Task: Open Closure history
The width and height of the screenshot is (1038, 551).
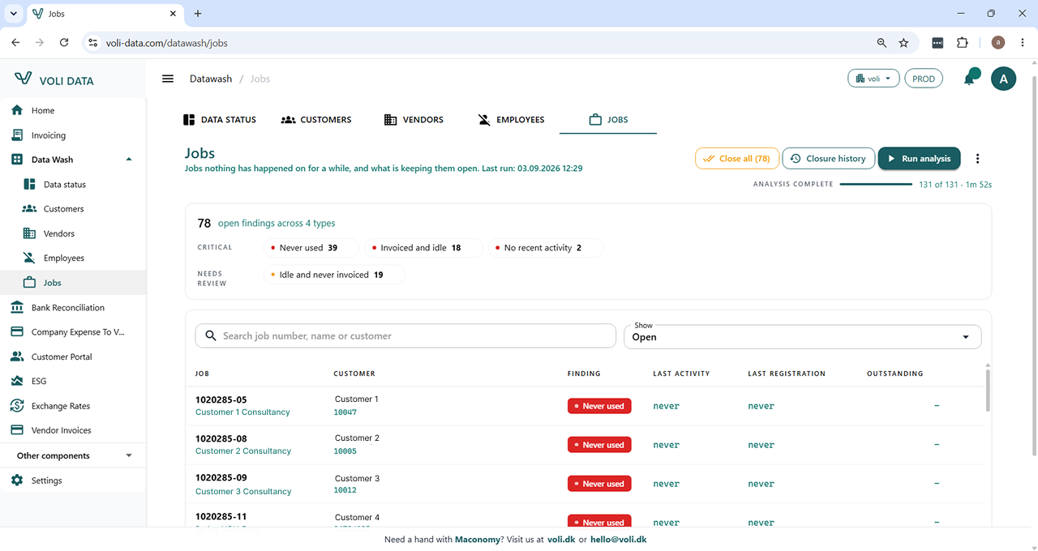Action: click(829, 159)
